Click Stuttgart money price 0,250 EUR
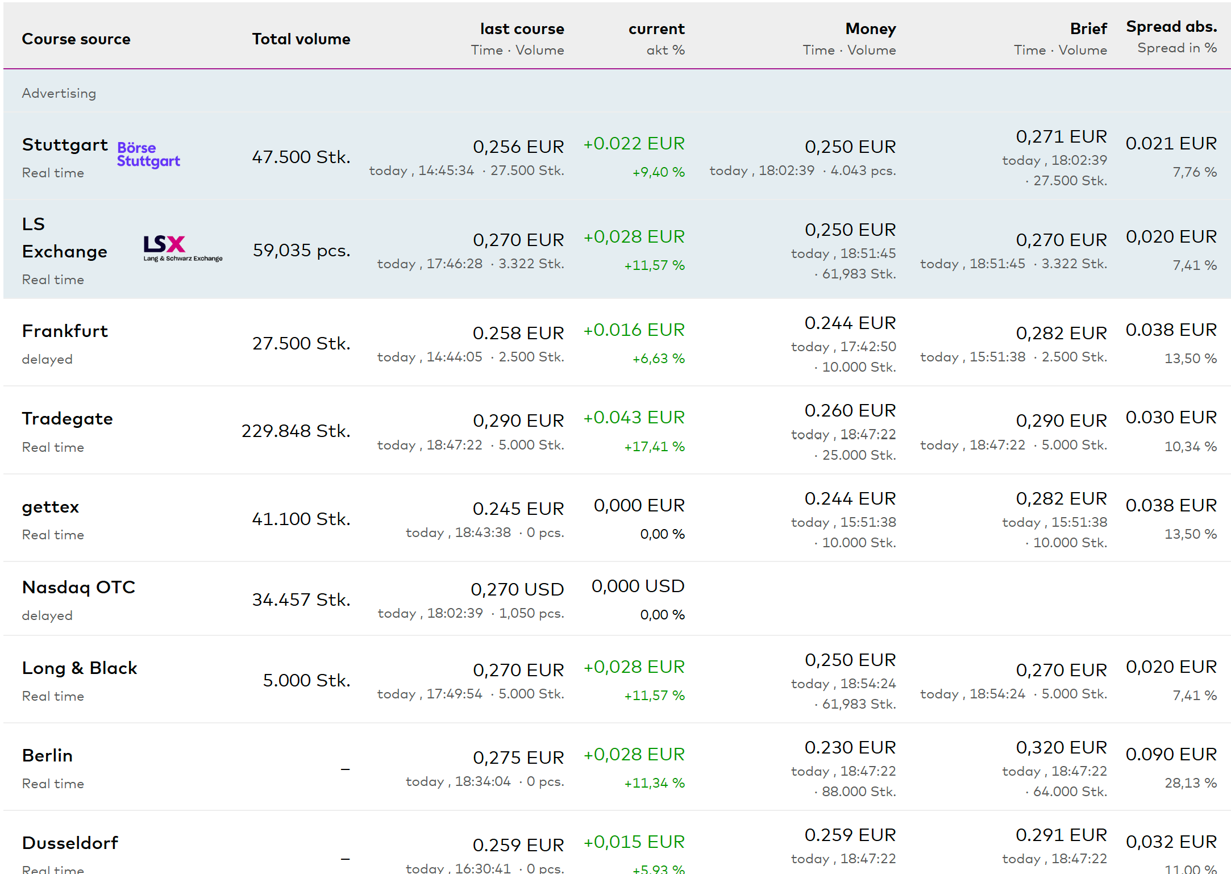Image resolution: width=1231 pixels, height=874 pixels. (x=850, y=147)
